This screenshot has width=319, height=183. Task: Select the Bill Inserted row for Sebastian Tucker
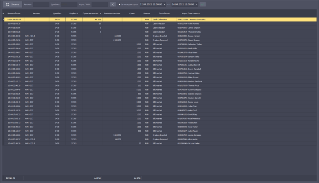pos(159,44)
